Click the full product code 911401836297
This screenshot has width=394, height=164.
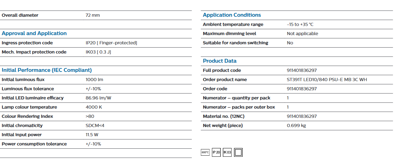302,70
